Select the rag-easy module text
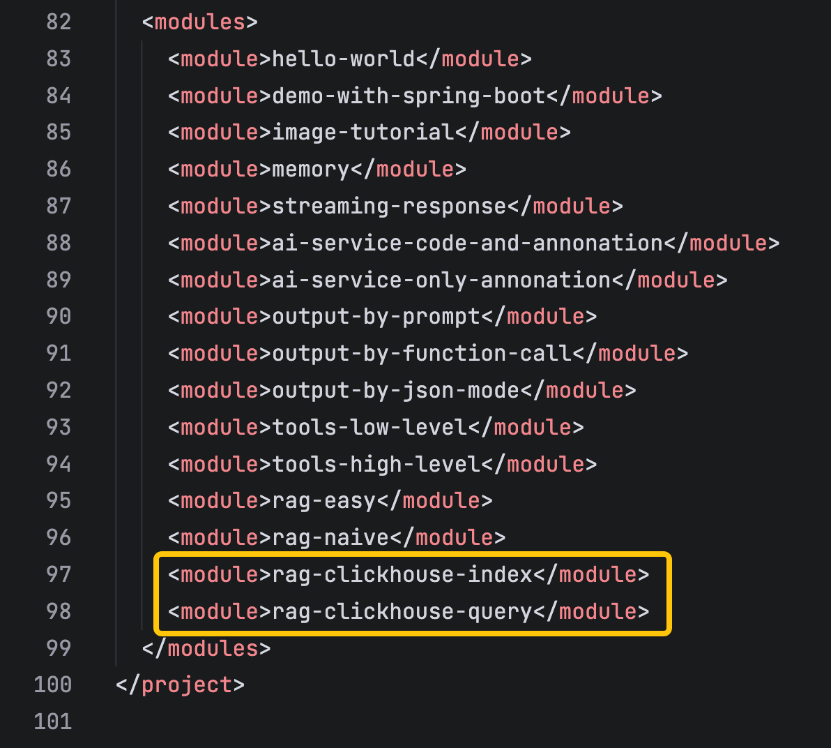The height and width of the screenshot is (748, 831). (x=323, y=501)
